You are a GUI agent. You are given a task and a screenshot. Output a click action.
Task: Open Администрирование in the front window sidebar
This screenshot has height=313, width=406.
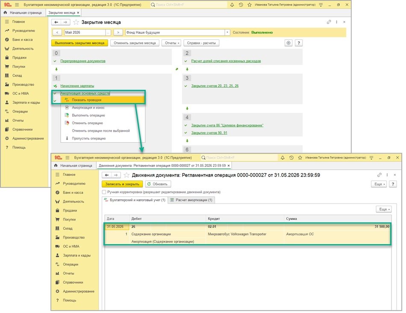coord(79,291)
